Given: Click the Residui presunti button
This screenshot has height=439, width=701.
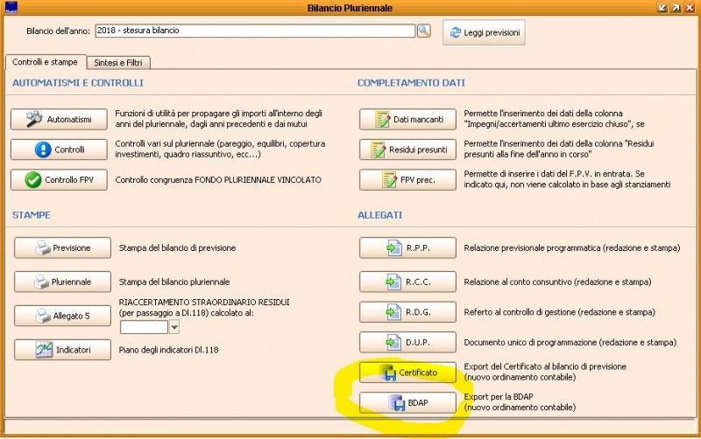Looking at the screenshot, I should tap(407, 150).
